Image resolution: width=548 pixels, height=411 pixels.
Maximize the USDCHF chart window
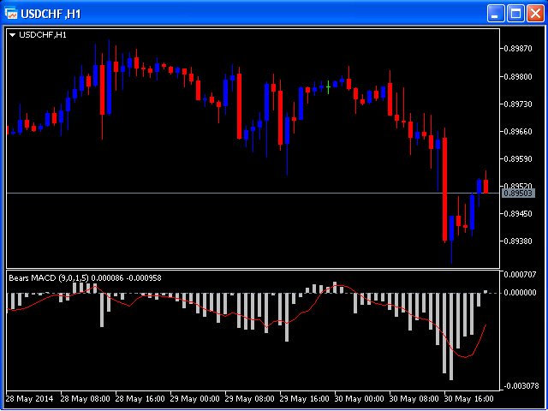(x=515, y=14)
